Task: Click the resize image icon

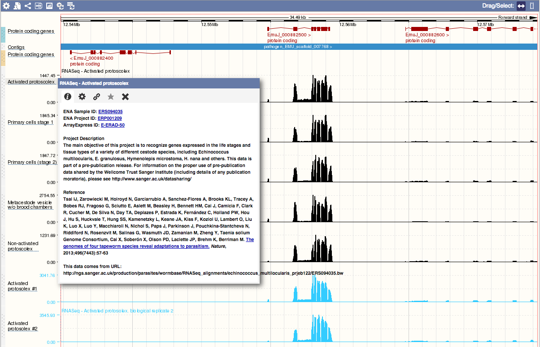Action: (x=39, y=6)
